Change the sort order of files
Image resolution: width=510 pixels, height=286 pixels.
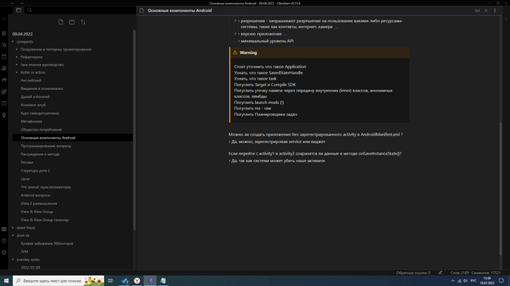84,22
